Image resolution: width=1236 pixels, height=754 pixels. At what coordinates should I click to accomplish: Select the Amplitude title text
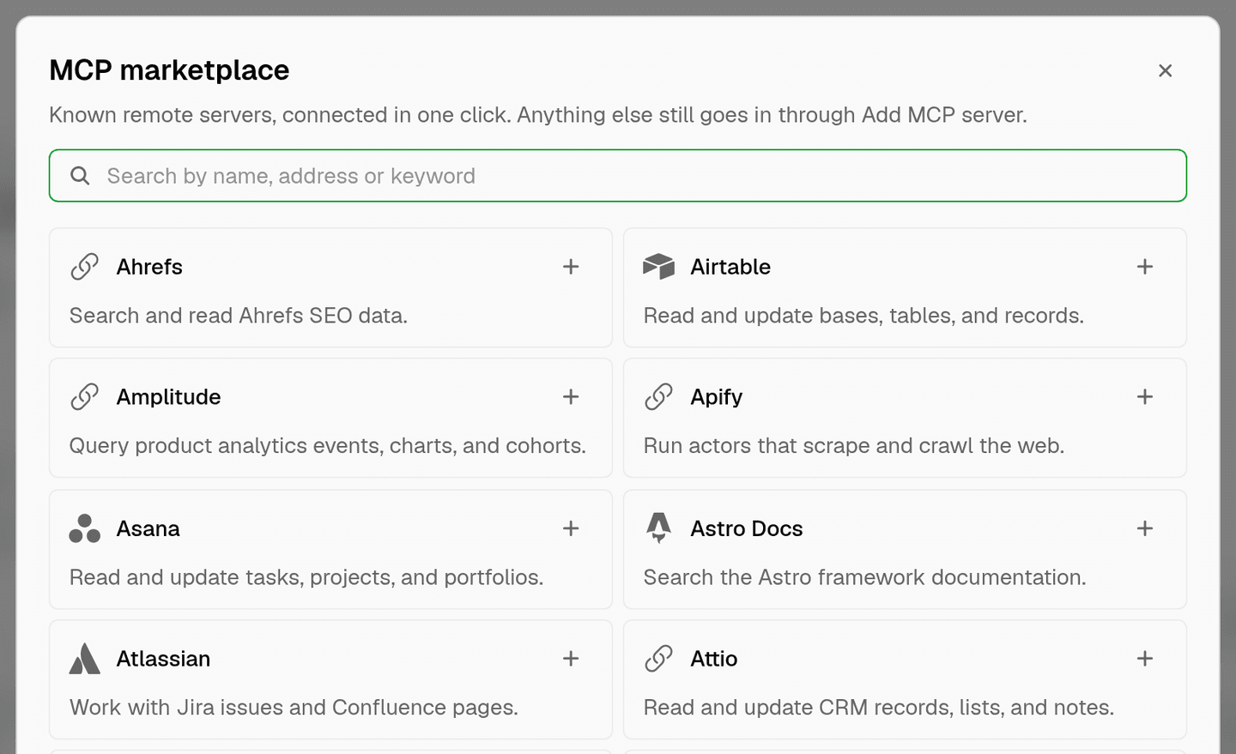pos(168,397)
